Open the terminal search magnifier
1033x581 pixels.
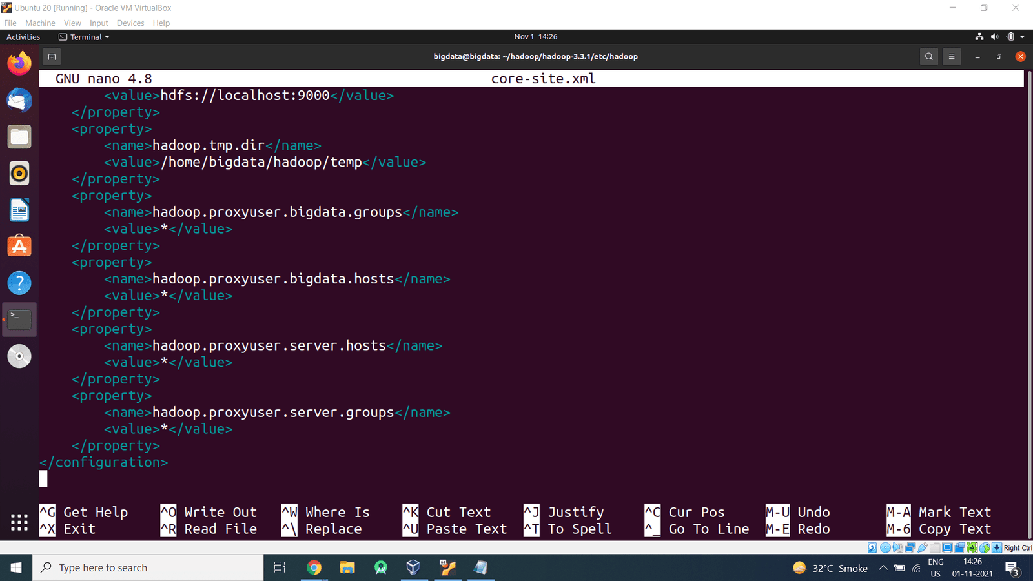(928, 56)
